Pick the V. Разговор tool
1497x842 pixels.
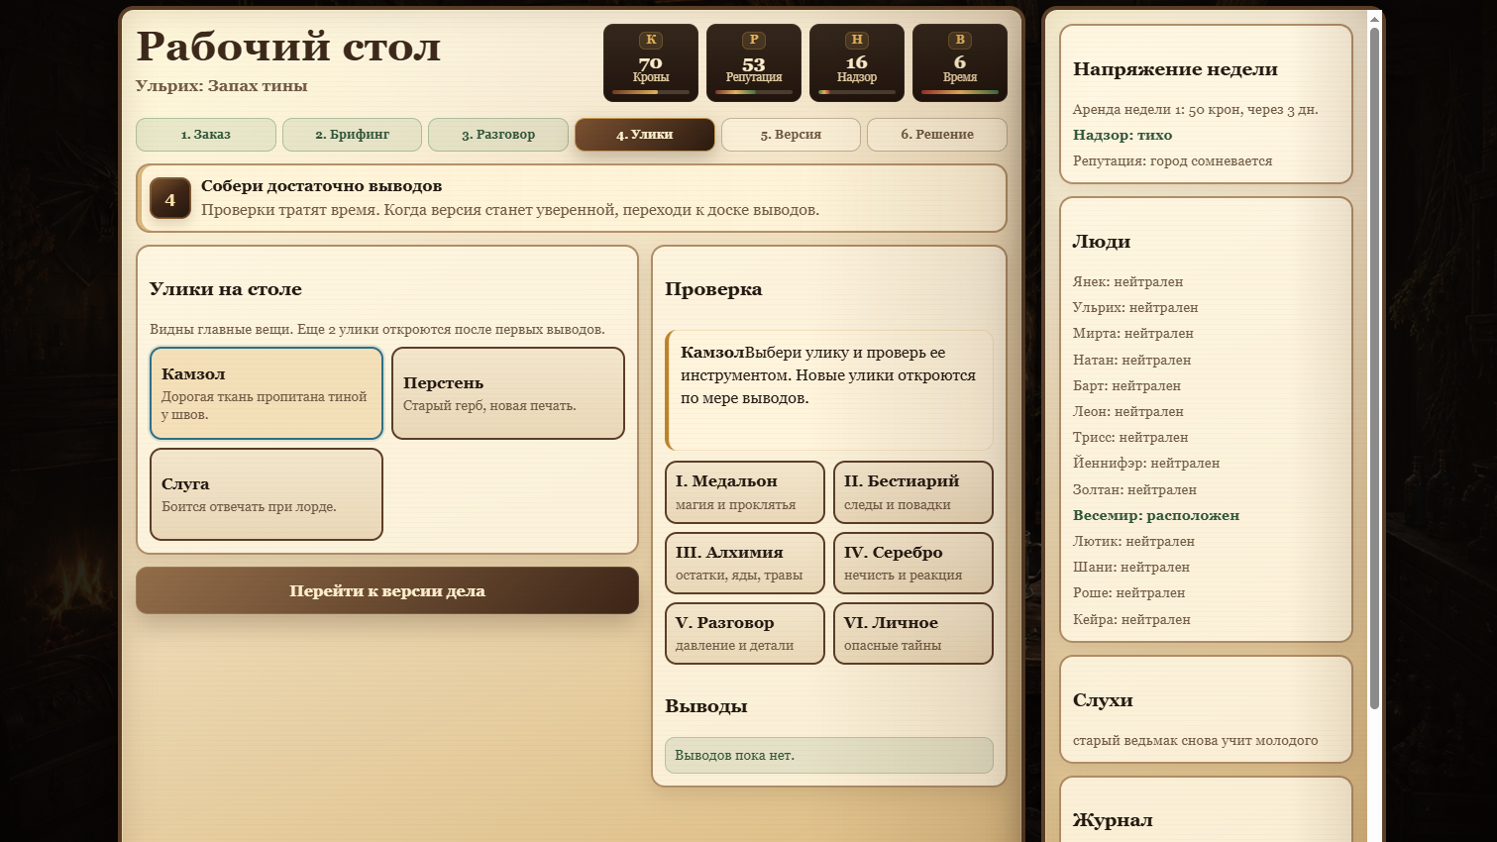(x=745, y=634)
